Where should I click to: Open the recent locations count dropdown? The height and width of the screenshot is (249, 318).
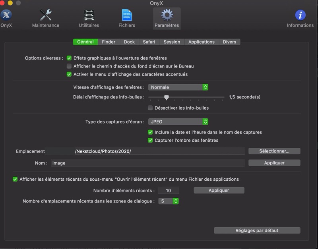169,201
